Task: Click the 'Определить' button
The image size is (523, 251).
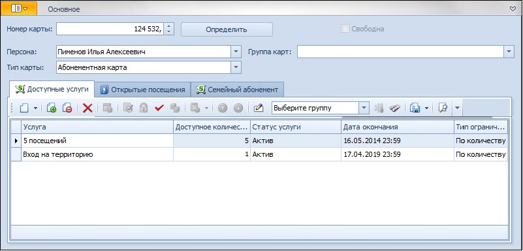Action: [x=227, y=29]
